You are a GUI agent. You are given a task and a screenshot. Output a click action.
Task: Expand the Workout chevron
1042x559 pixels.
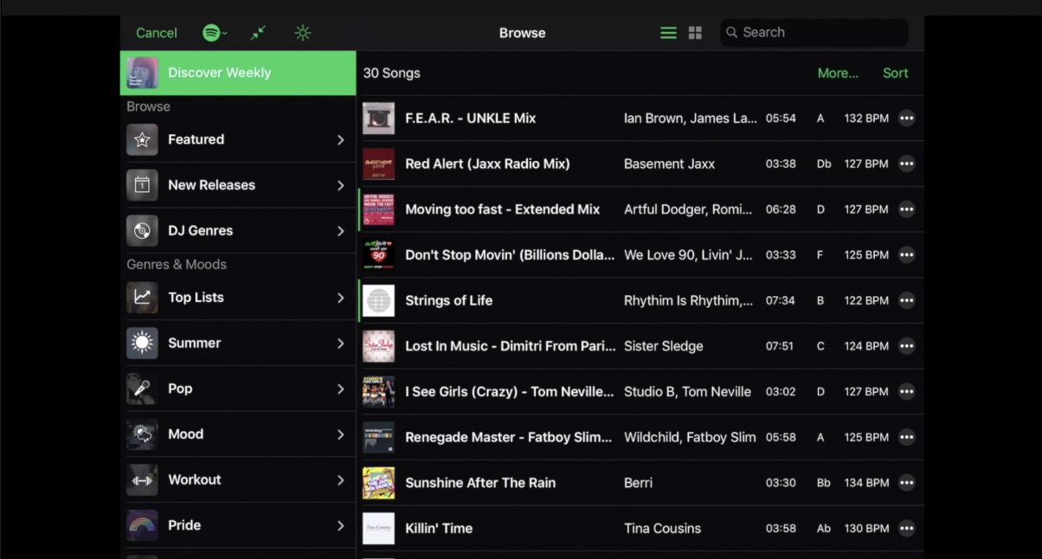(x=340, y=480)
